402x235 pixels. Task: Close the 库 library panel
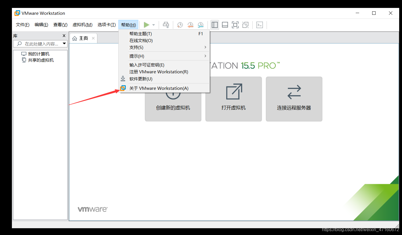point(64,36)
